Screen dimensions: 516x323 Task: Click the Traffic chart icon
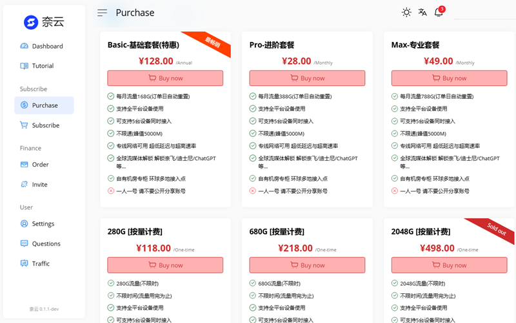click(x=25, y=264)
